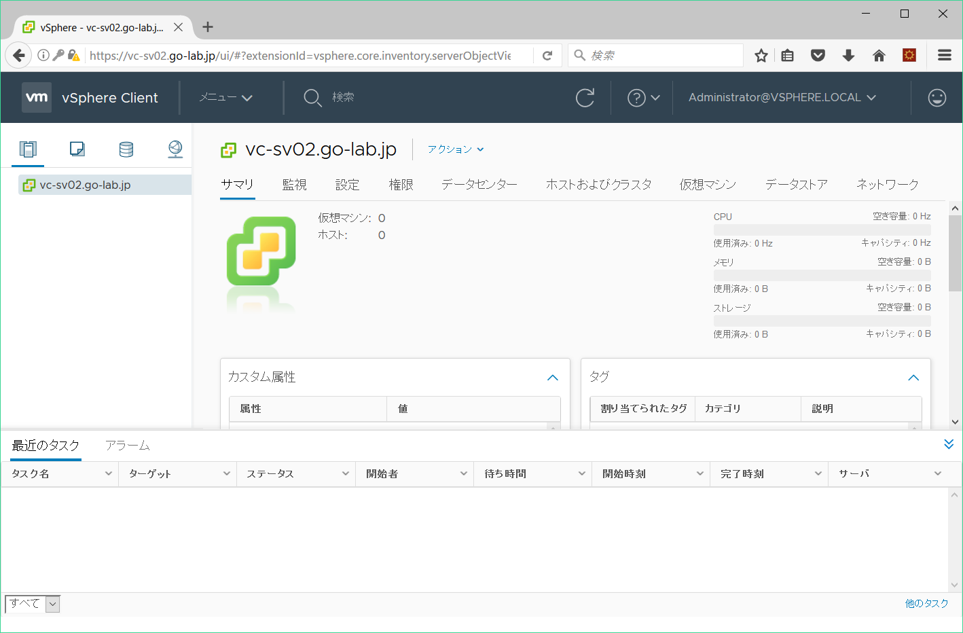Switch to the 権限 tab
The height and width of the screenshot is (633, 963).
pos(401,185)
